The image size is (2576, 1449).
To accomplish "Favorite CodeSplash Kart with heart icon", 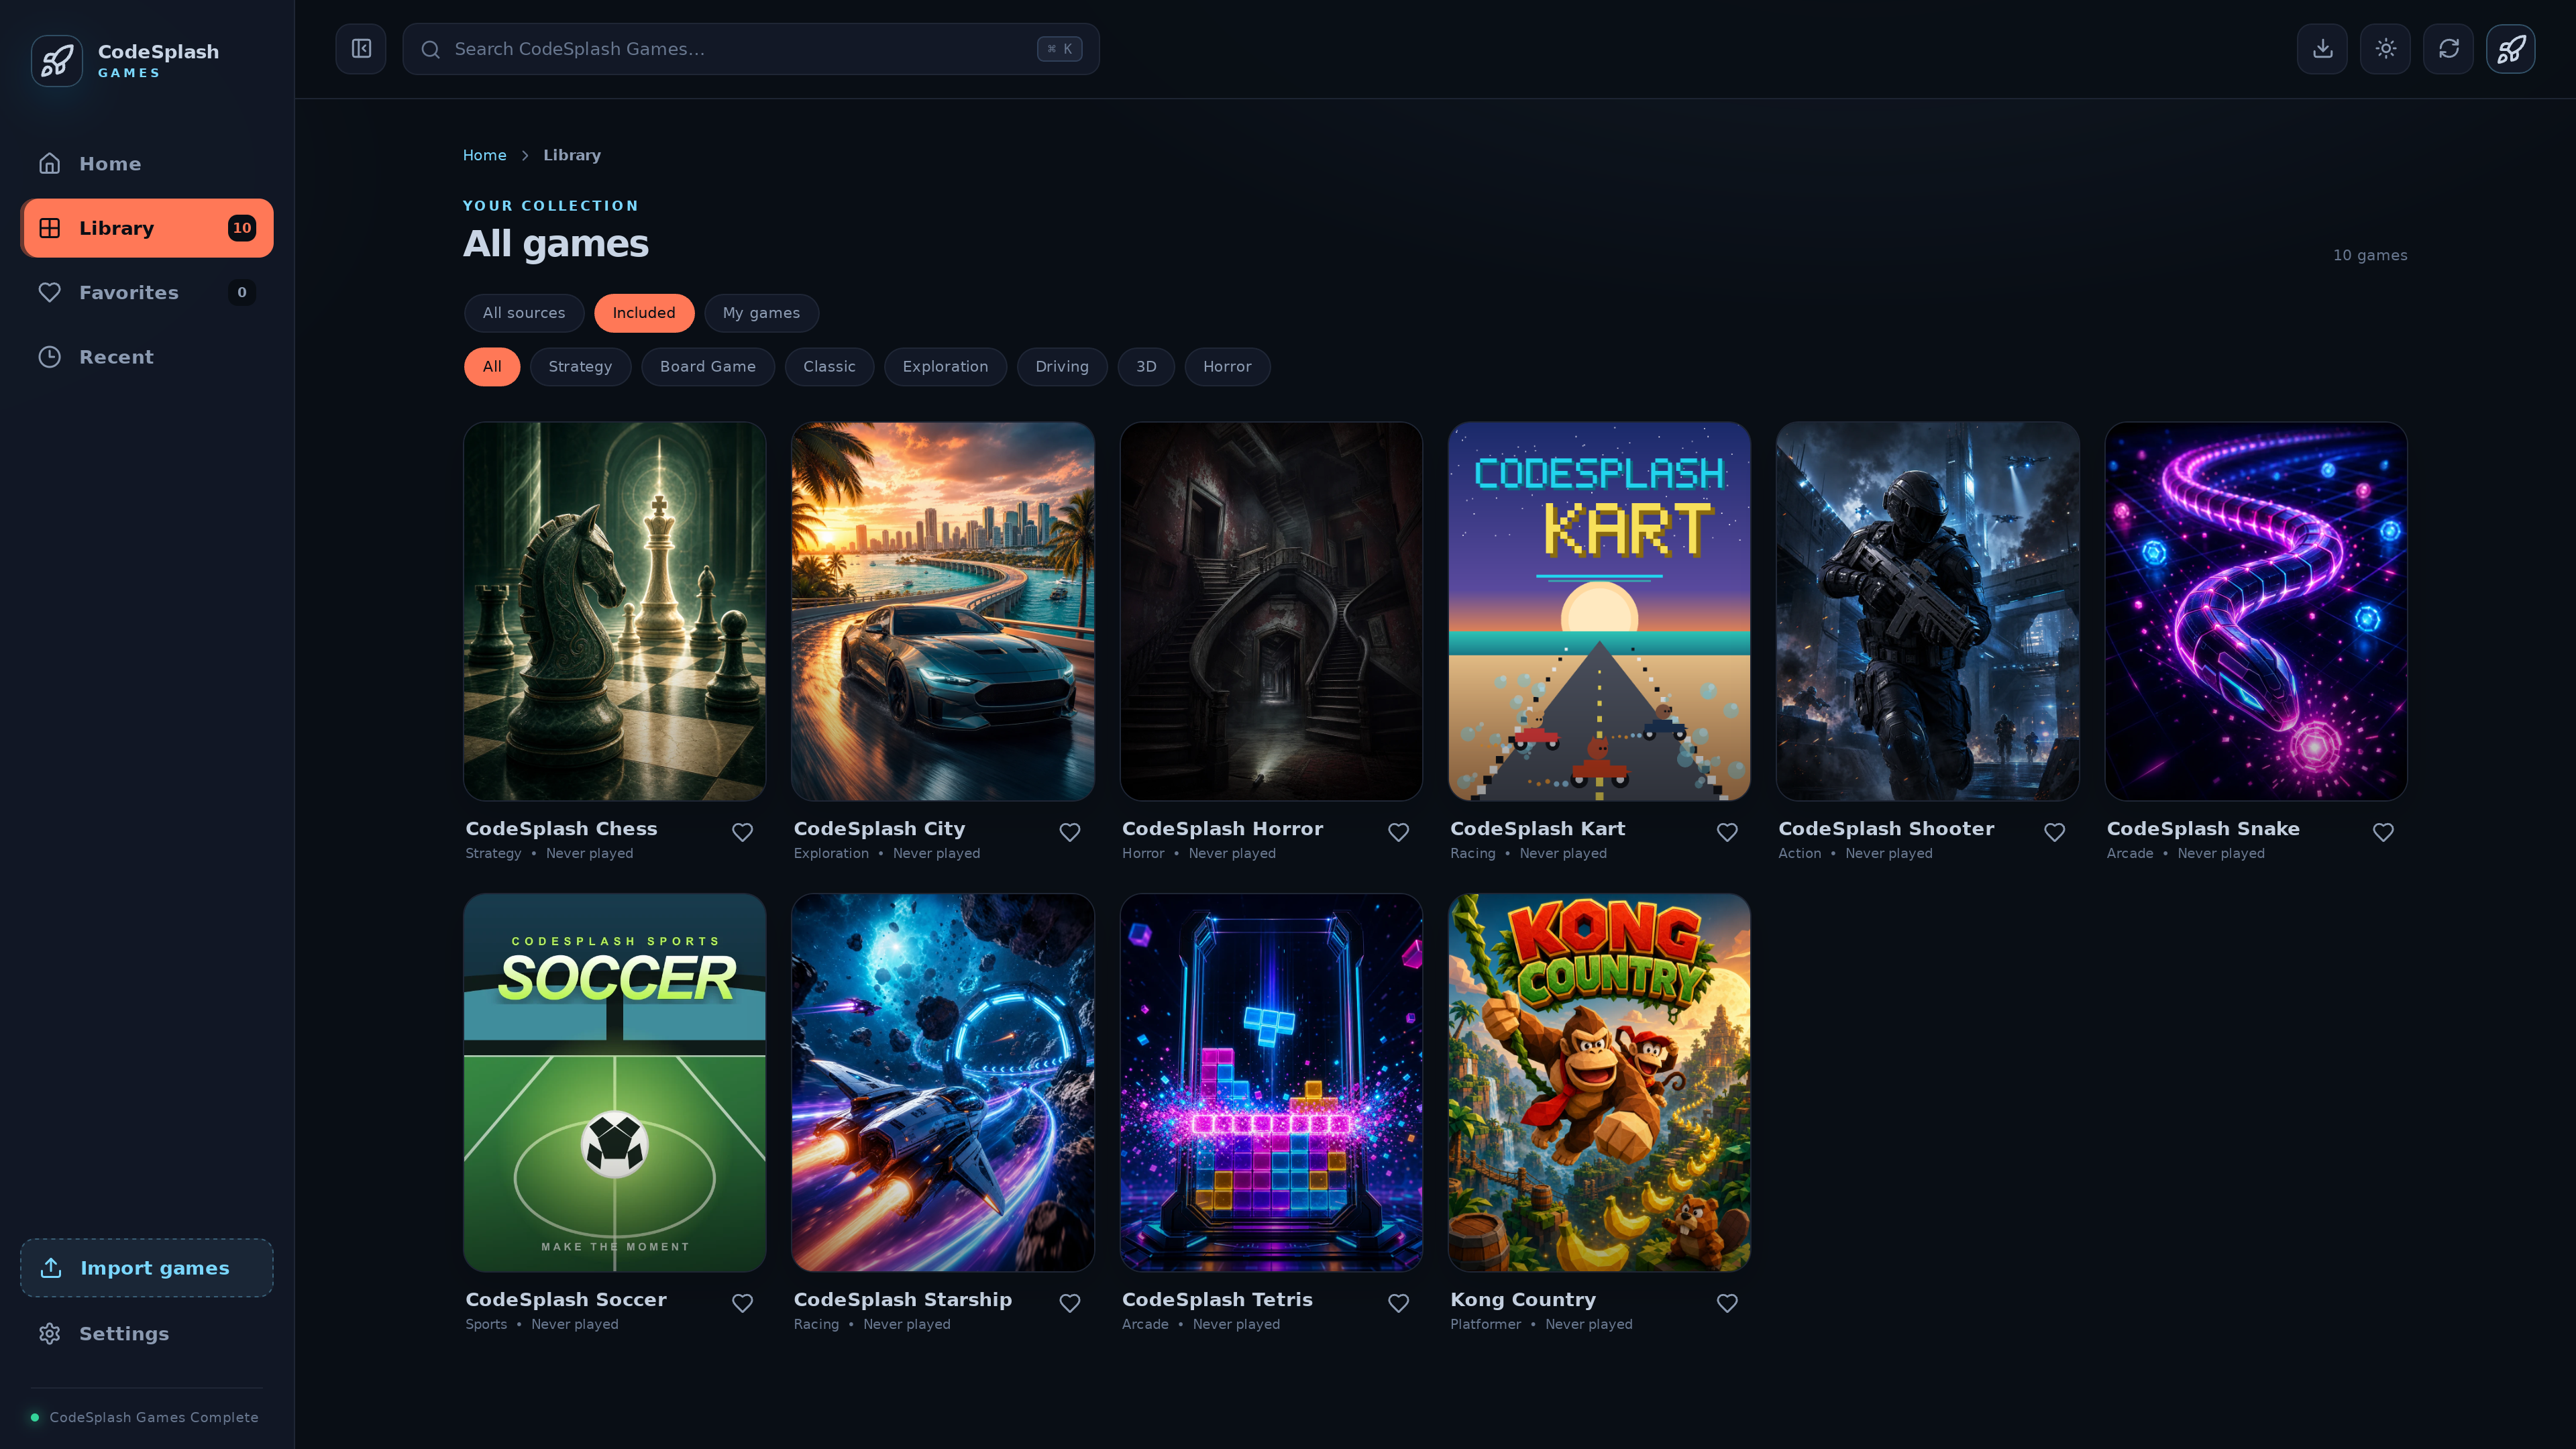I will click(x=1727, y=832).
